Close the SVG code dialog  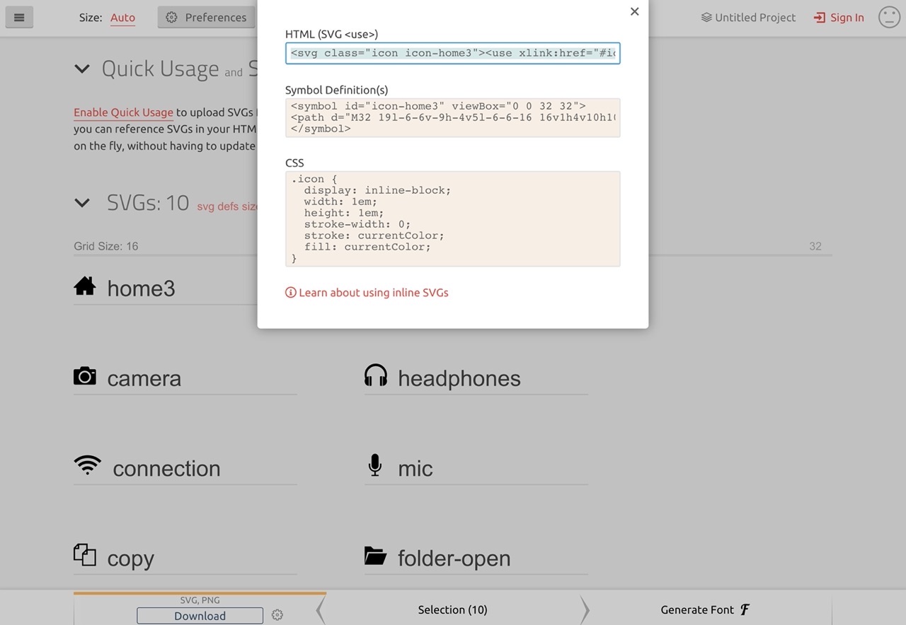click(x=634, y=11)
